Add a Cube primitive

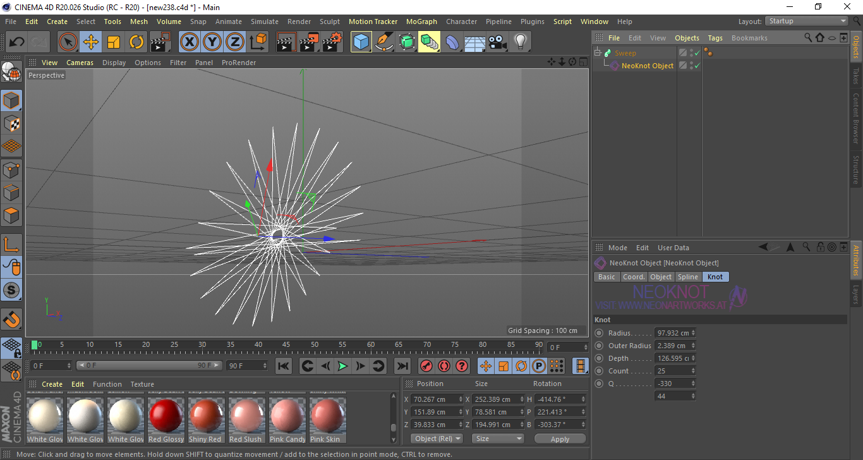(361, 42)
